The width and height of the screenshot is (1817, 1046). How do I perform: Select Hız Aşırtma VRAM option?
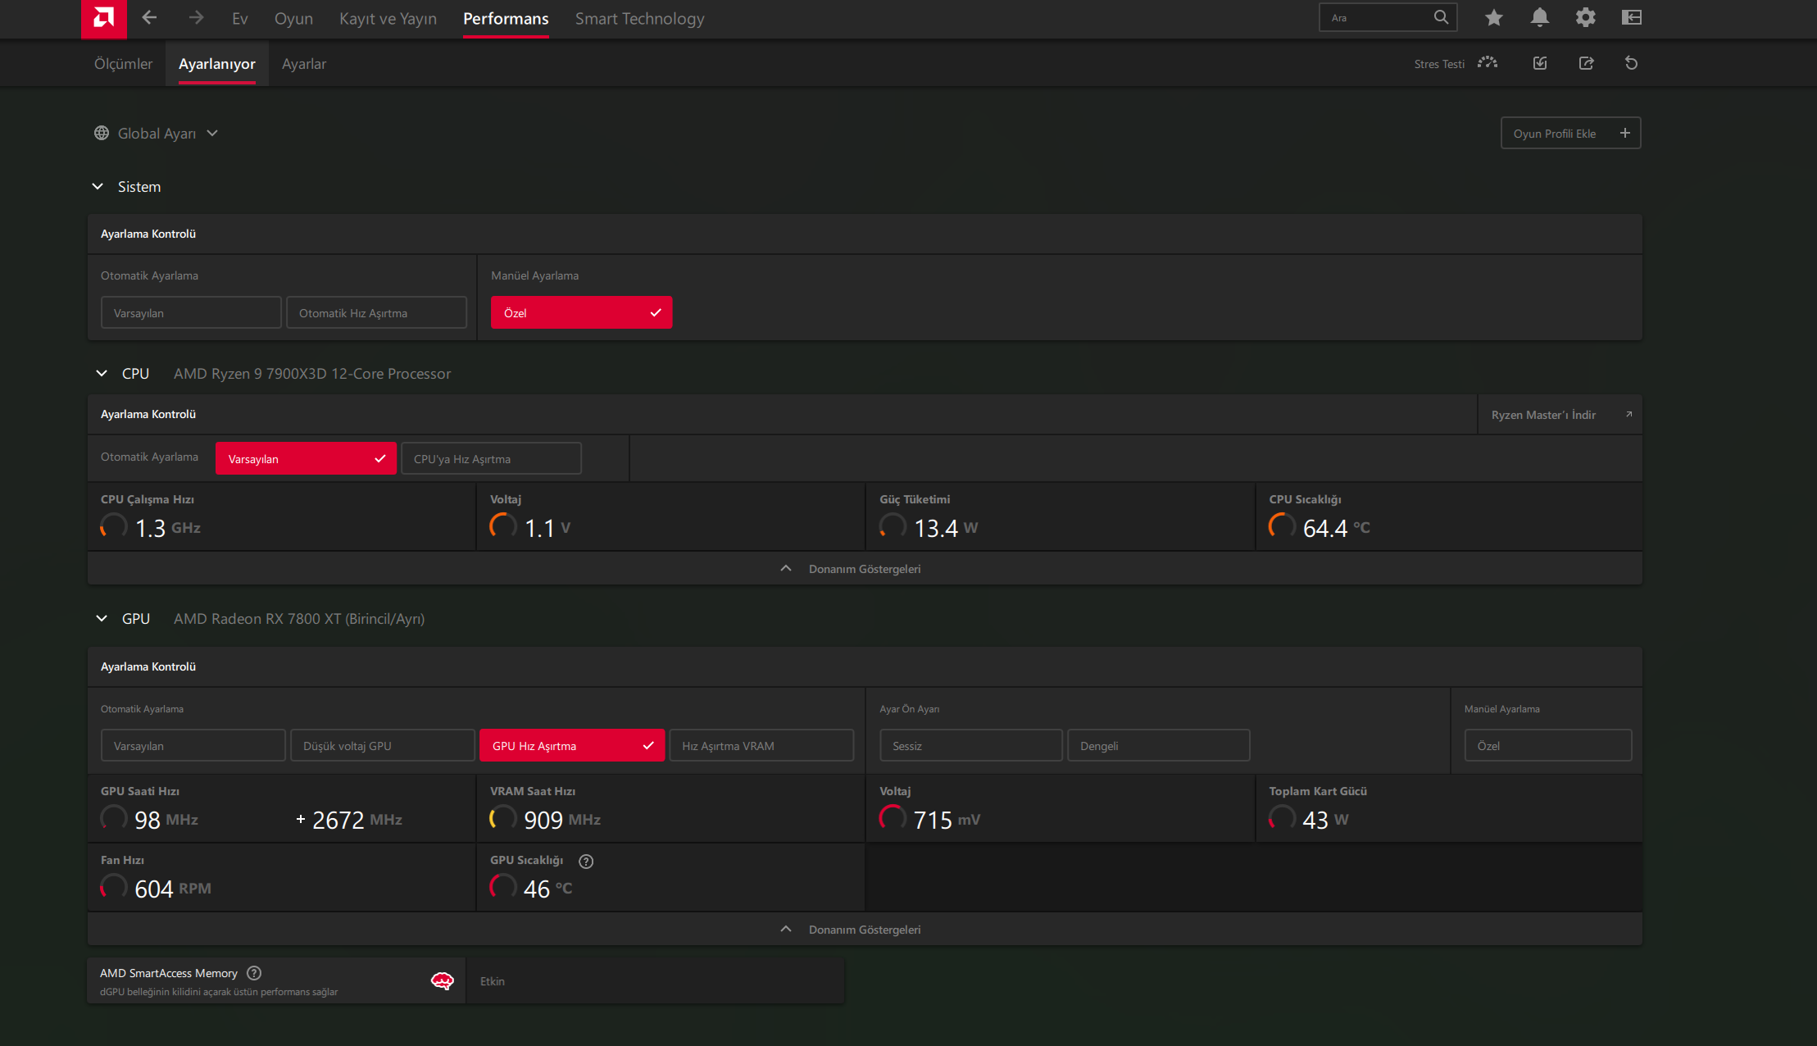761,746
